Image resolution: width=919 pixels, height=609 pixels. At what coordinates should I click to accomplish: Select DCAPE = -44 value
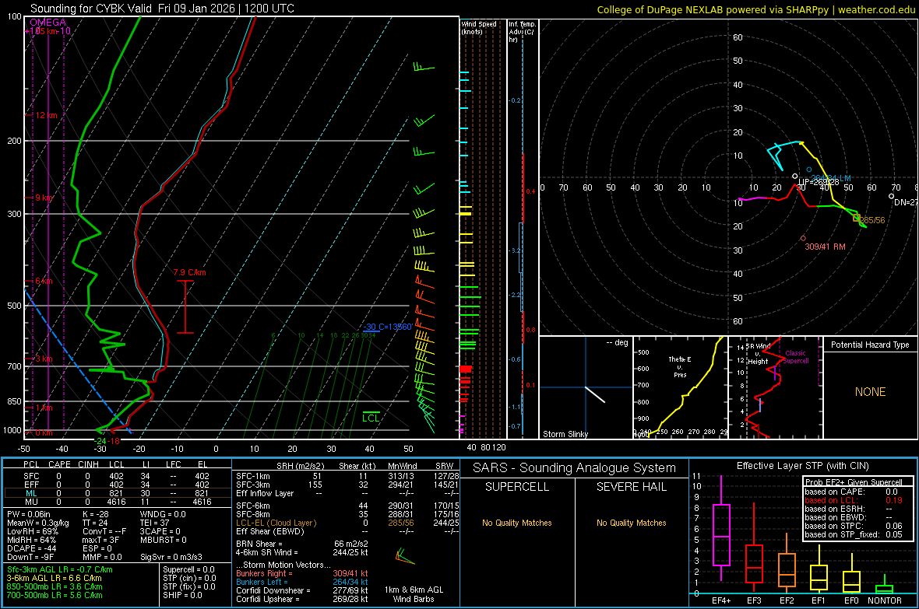(32, 548)
